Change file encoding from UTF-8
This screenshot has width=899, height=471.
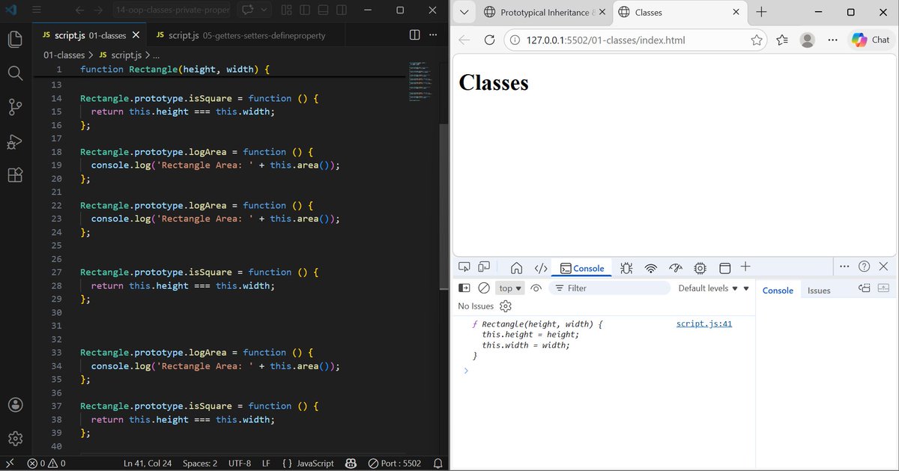(239, 464)
